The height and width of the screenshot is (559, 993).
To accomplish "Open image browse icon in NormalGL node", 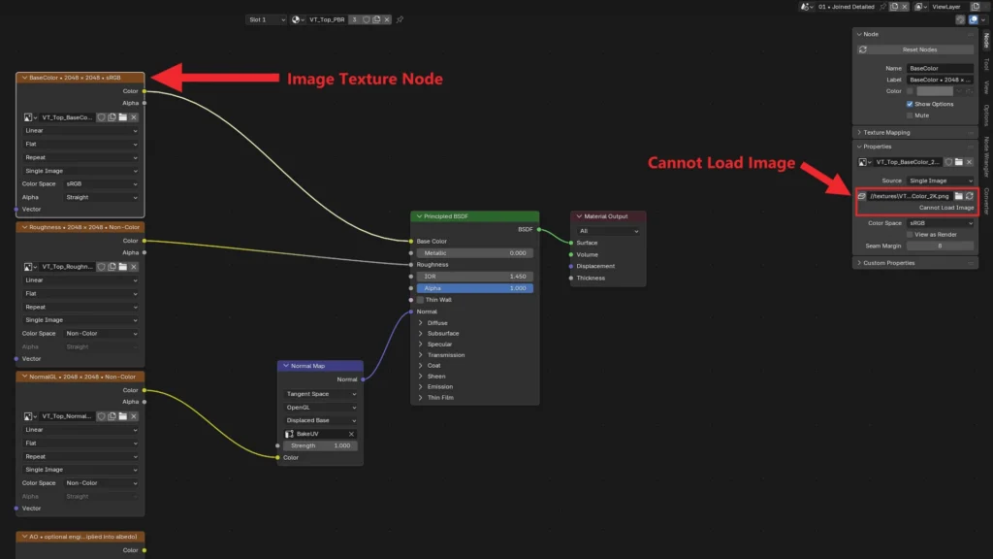I will (x=30, y=416).
